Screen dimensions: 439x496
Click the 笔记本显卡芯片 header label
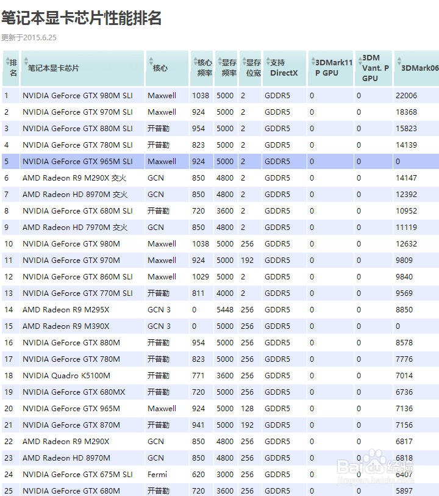[x=54, y=68]
